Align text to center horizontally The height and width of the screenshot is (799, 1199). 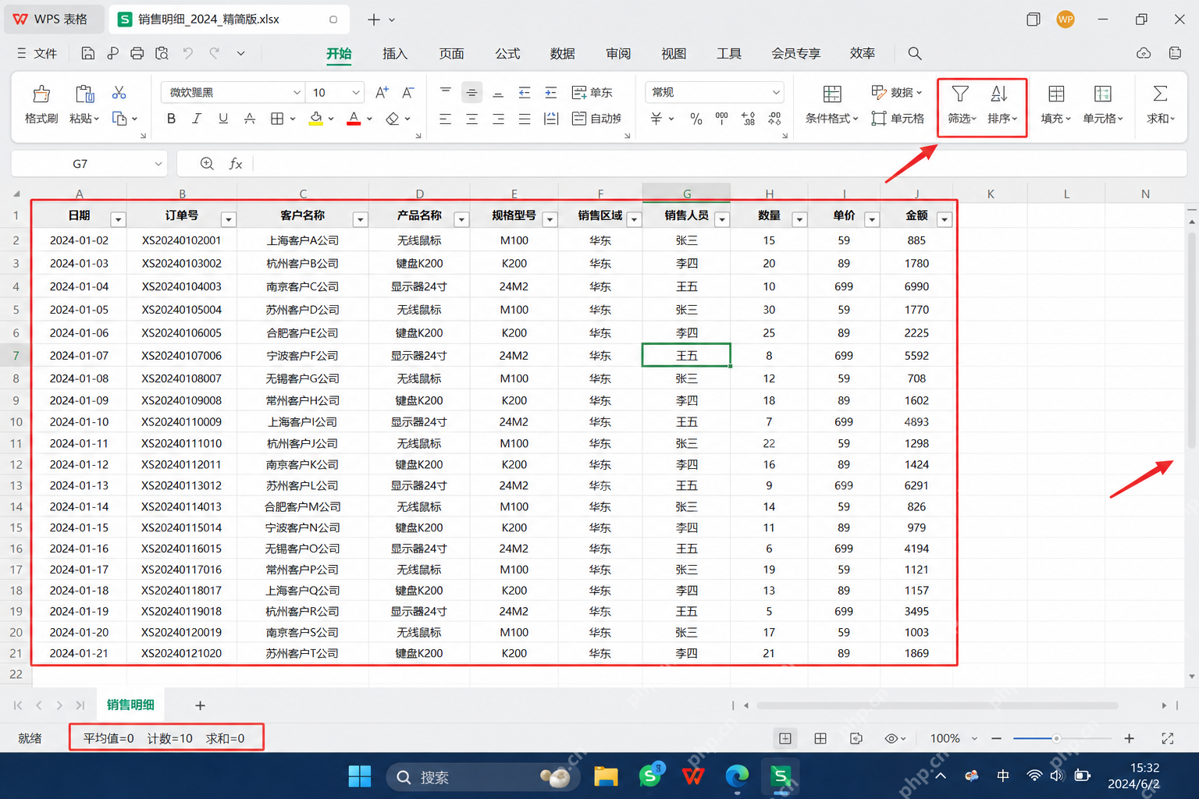[x=472, y=119]
